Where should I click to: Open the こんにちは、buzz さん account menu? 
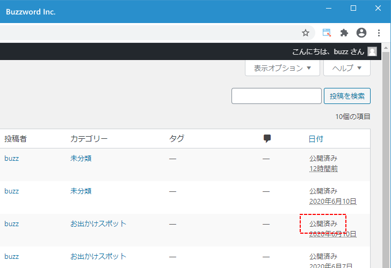pyautogui.click(x=334, y=51)
